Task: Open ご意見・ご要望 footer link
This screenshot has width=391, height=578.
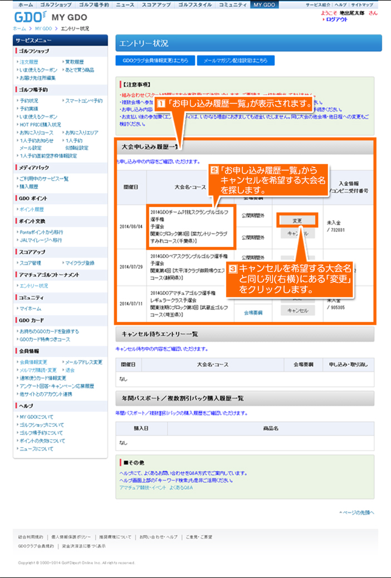Action: 199,537
